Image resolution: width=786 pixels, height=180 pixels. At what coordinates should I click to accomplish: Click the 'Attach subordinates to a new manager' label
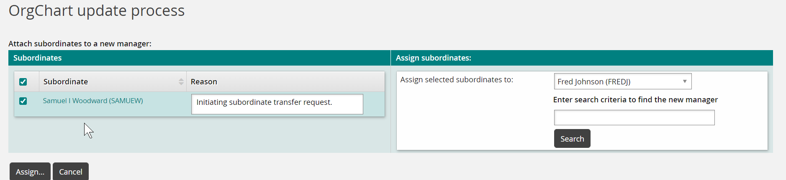80,44
